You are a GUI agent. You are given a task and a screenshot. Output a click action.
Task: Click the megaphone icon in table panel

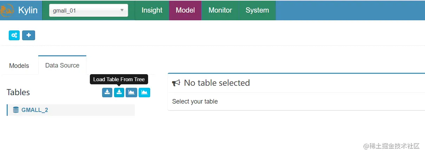(176, 83)
